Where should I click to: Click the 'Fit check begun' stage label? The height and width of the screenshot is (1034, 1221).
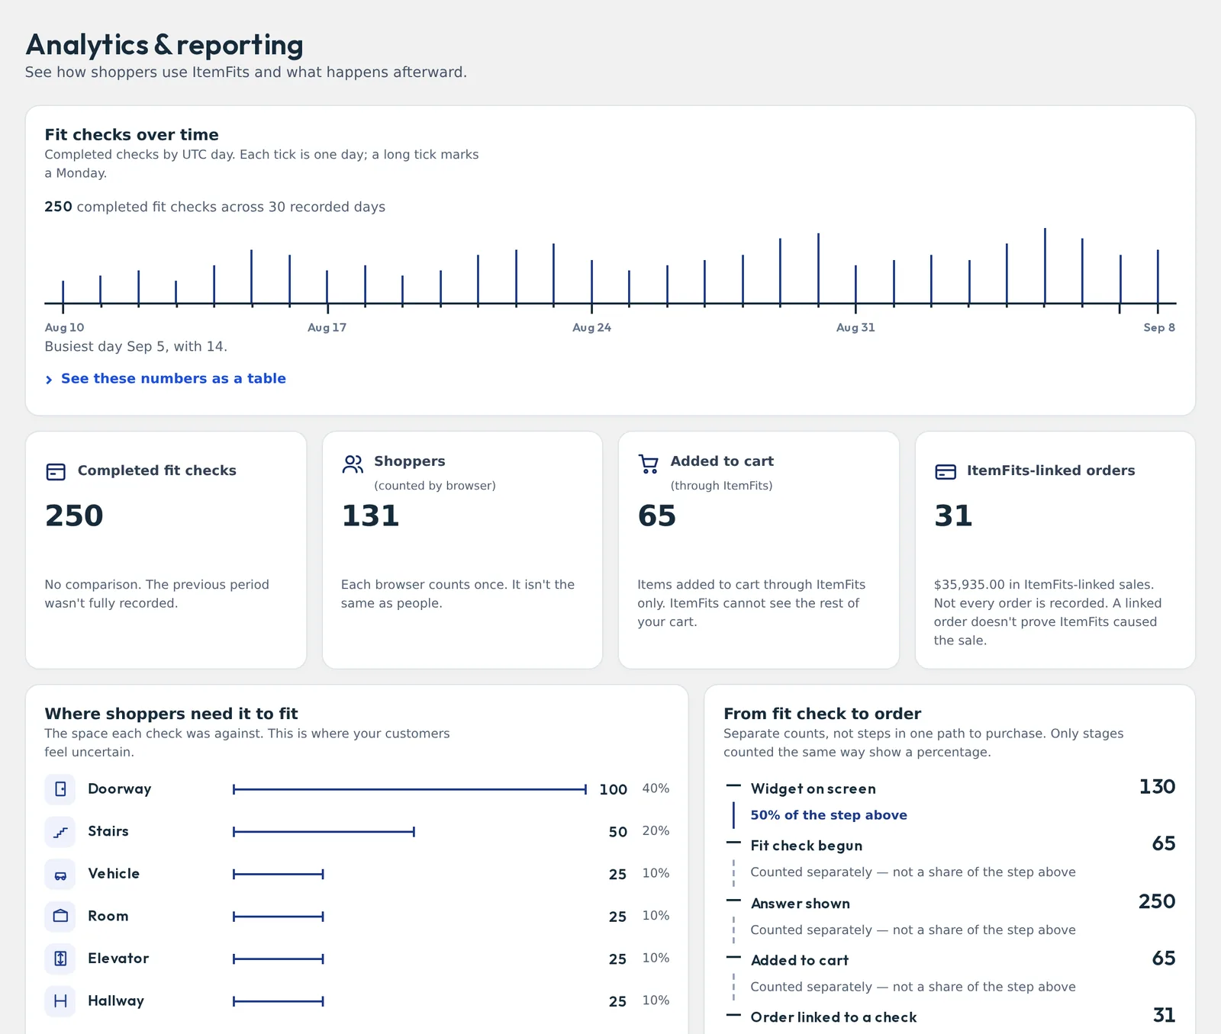(x=806, y=846)
